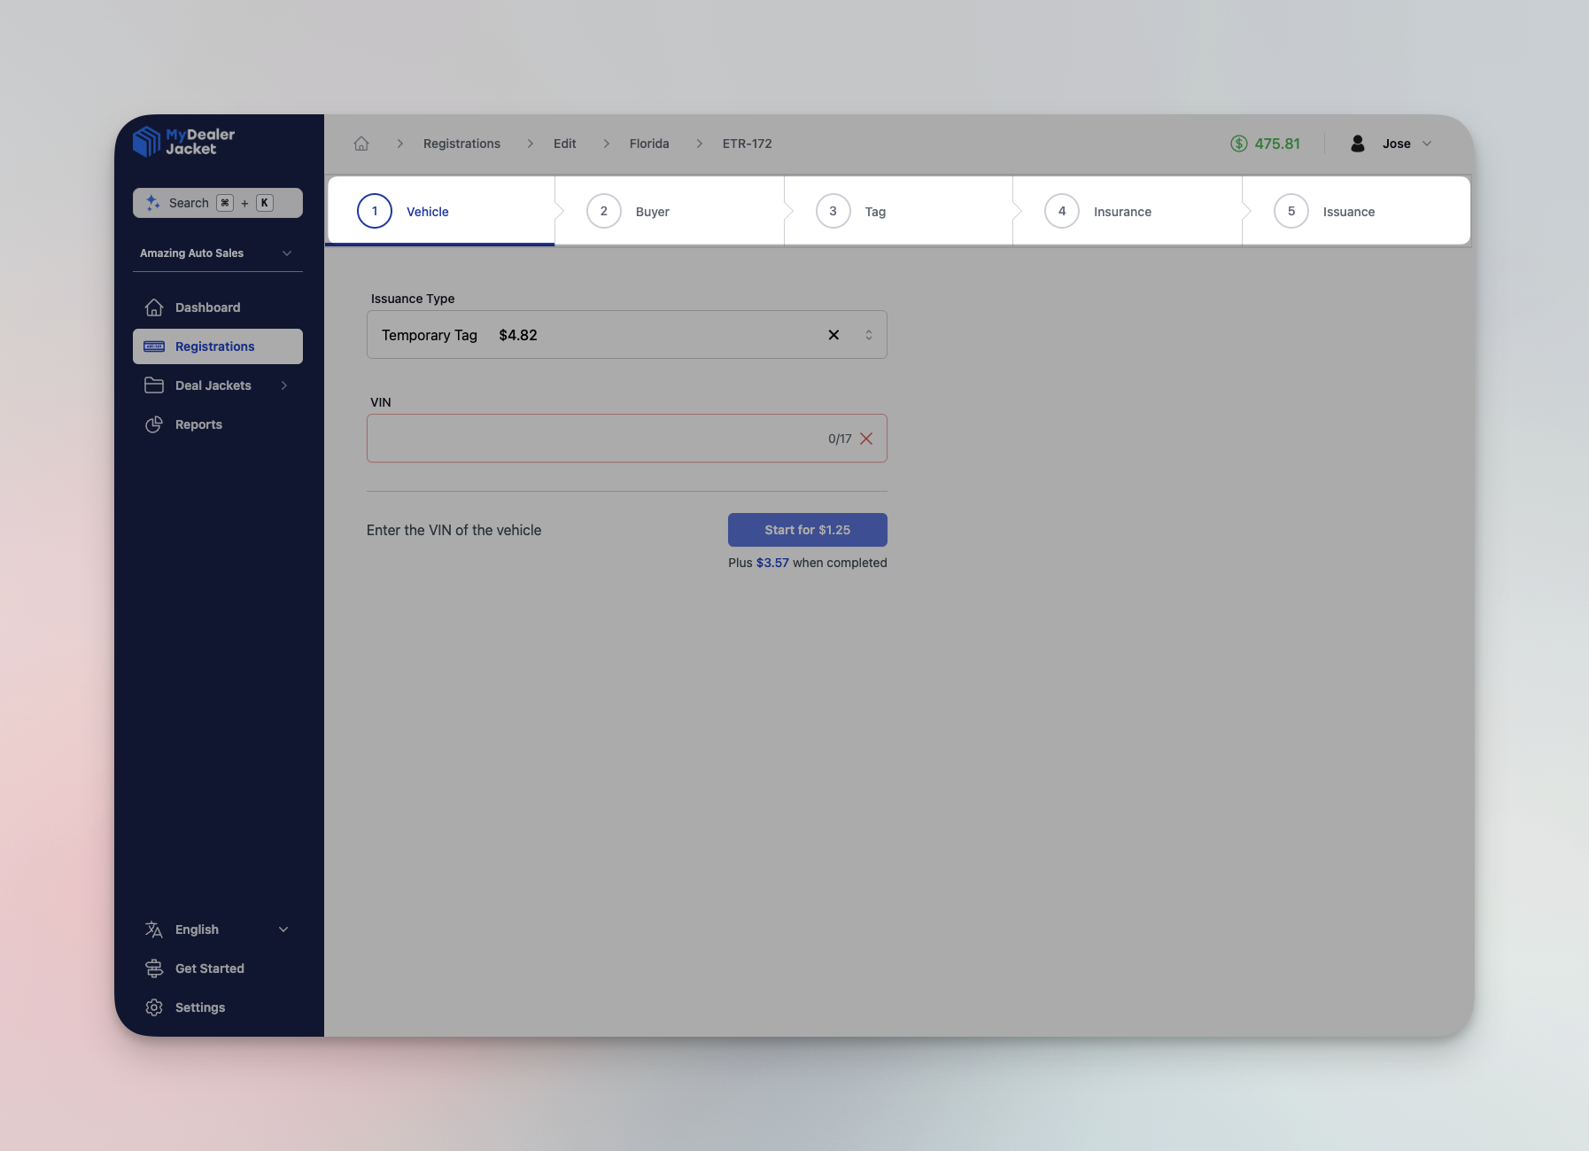Screen dimensions: 1589x1151
Task: Clear the VIN field with red X
Action: 866,439
